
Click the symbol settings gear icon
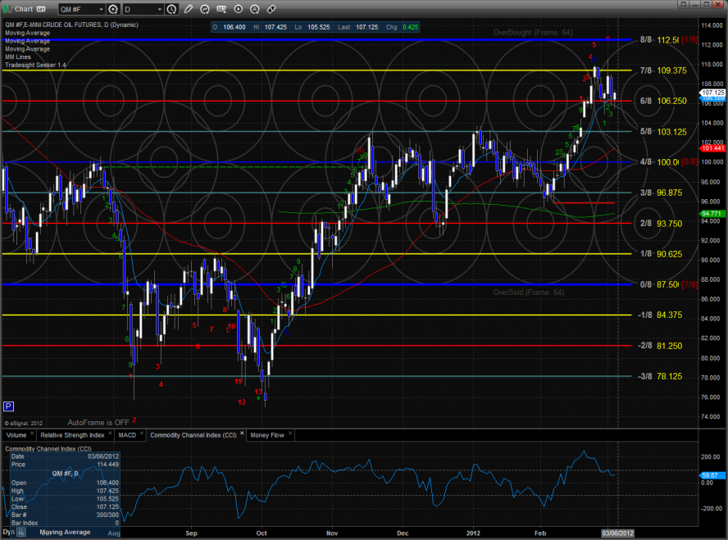[x=113, y=9]
